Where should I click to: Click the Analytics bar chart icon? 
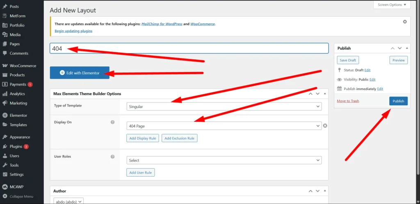5,94
